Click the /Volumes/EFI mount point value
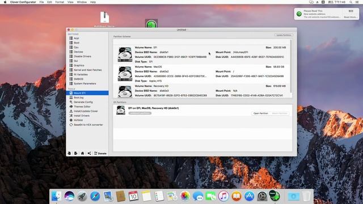Screen dimensions: 363x204 240,52
